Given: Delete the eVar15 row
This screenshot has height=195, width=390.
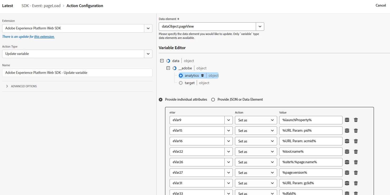Looking at the screenshot, I should tap(356, 131).
